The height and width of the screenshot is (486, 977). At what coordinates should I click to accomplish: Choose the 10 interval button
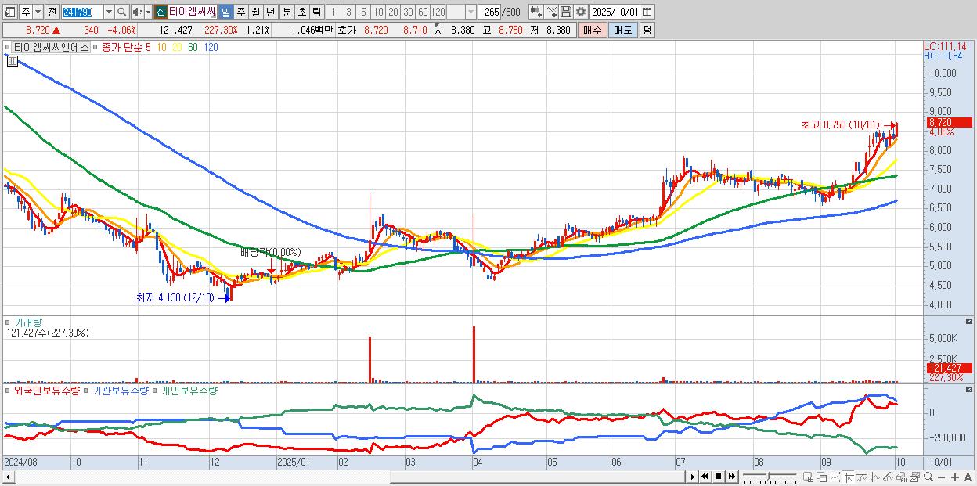coord(378,12)
